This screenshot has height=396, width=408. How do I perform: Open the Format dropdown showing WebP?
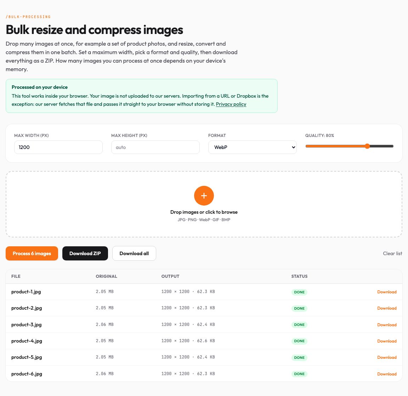pos(253,147)
